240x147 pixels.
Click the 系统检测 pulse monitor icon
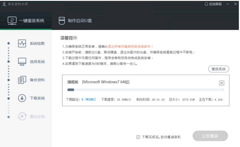[22, 44]
